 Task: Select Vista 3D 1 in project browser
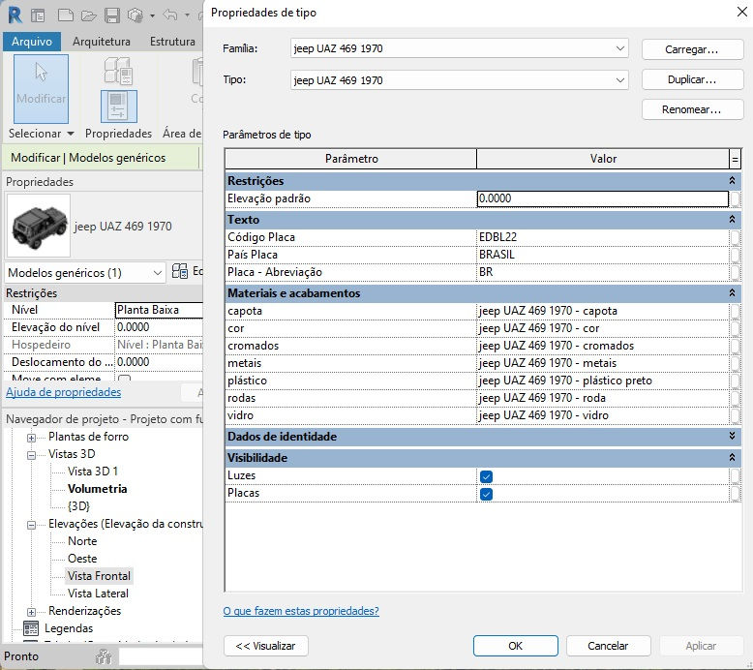[x=93, y=472]
